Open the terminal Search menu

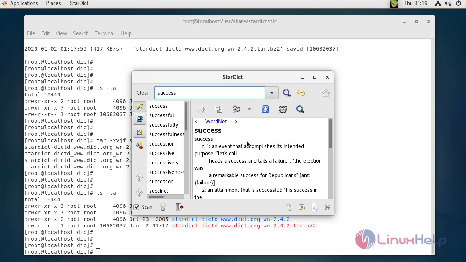coord(81,33)
